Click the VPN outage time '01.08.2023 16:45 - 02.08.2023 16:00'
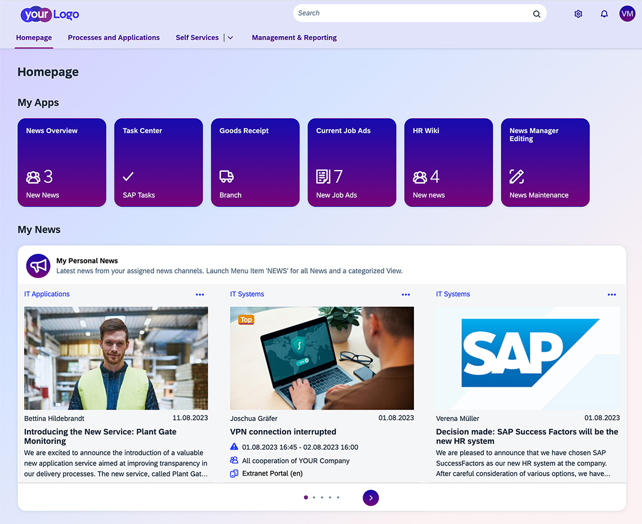Screen dimensions: 642x524 pyautogui.click(x=300, y=447)
